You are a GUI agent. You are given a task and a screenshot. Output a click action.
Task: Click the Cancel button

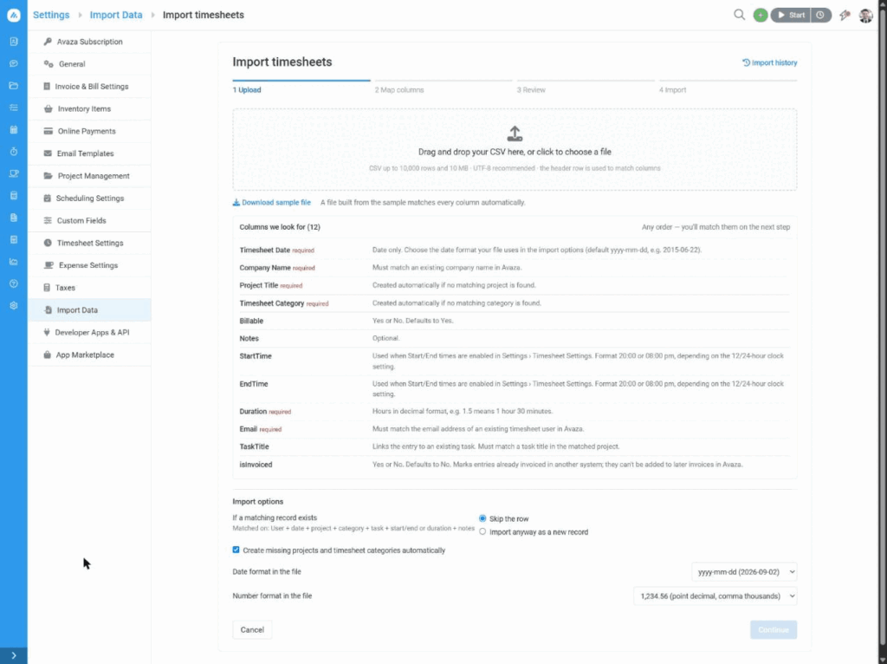click(x=252, y=629)
